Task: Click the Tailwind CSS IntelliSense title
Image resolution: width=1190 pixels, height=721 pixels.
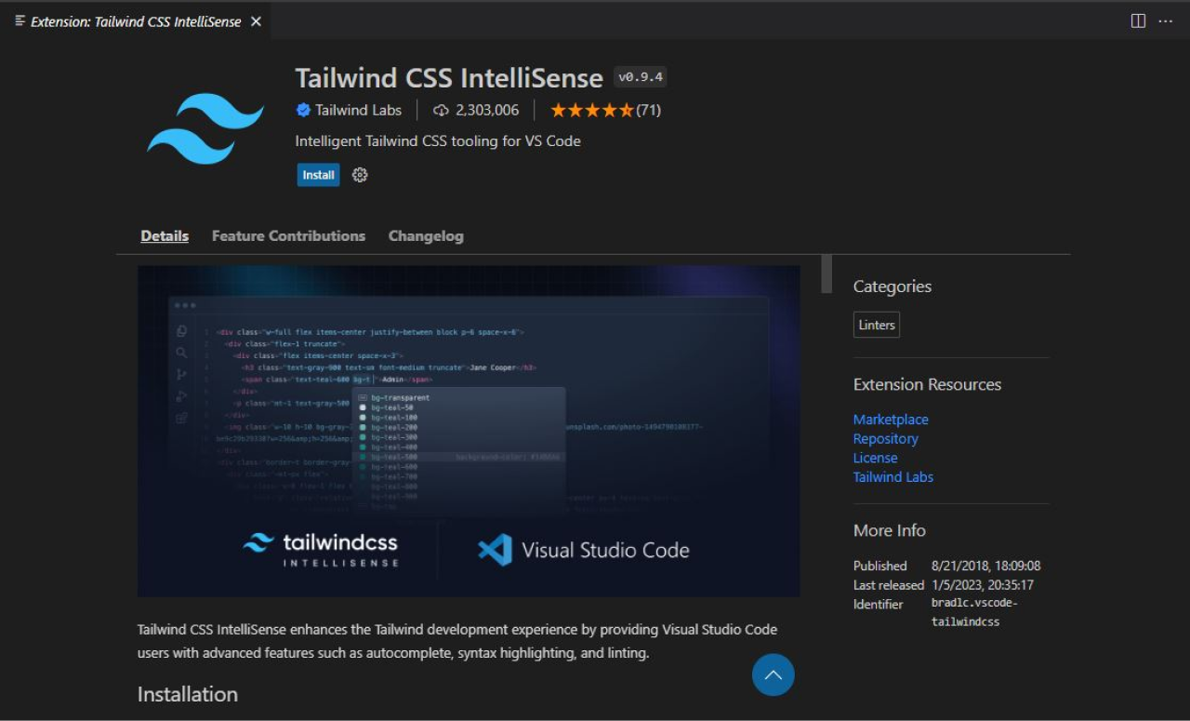Action: point(449,77)
